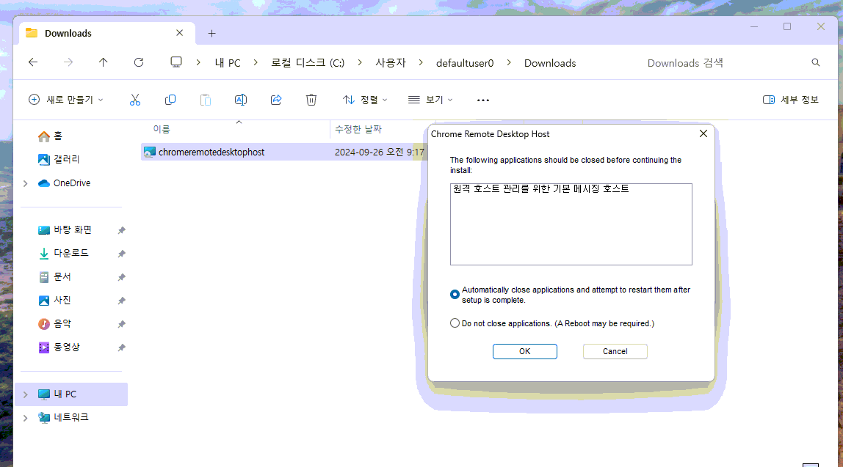Expand the 내 PC tree node
This screenshot has height=467, width=843.
[25, 394]
